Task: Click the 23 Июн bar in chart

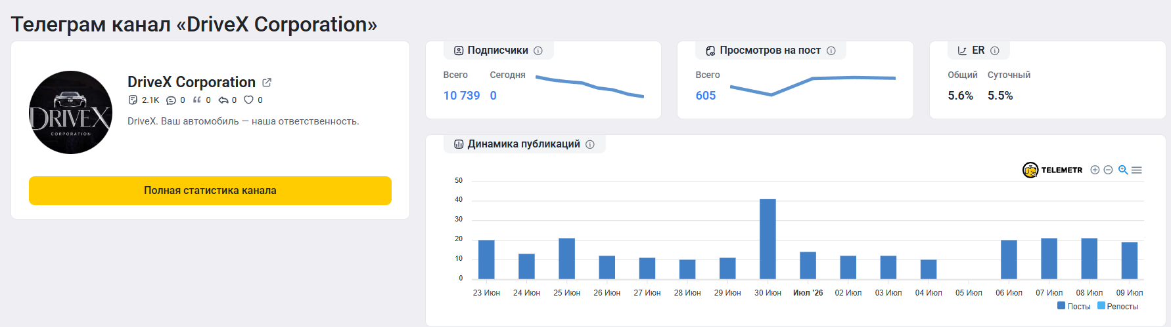Action: click(486, 260)
